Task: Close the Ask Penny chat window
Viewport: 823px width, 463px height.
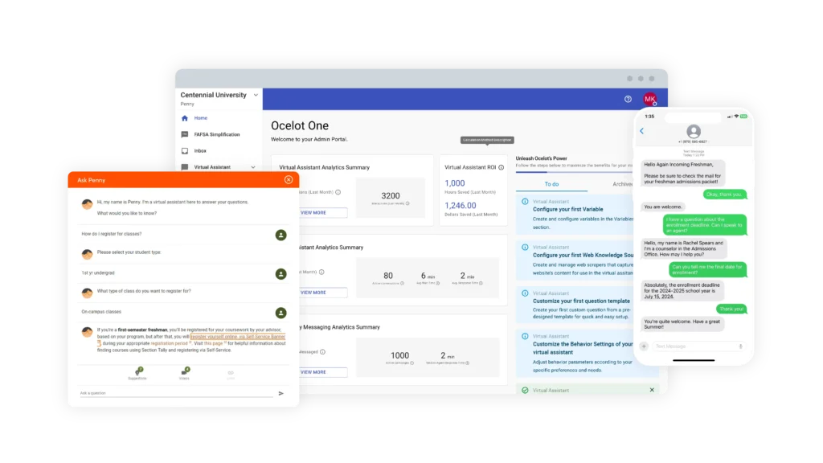Action: (289, 179)
